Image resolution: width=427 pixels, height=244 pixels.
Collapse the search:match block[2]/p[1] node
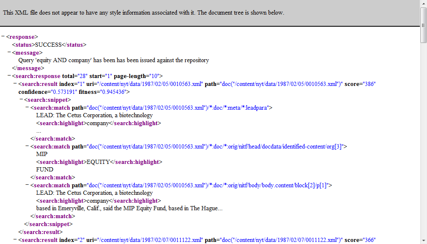27,185
